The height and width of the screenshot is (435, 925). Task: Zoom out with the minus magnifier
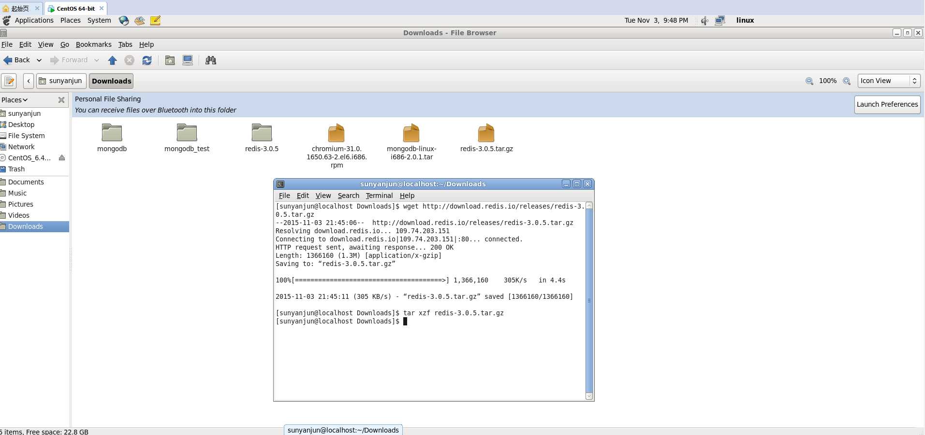(x=809, y=81)
